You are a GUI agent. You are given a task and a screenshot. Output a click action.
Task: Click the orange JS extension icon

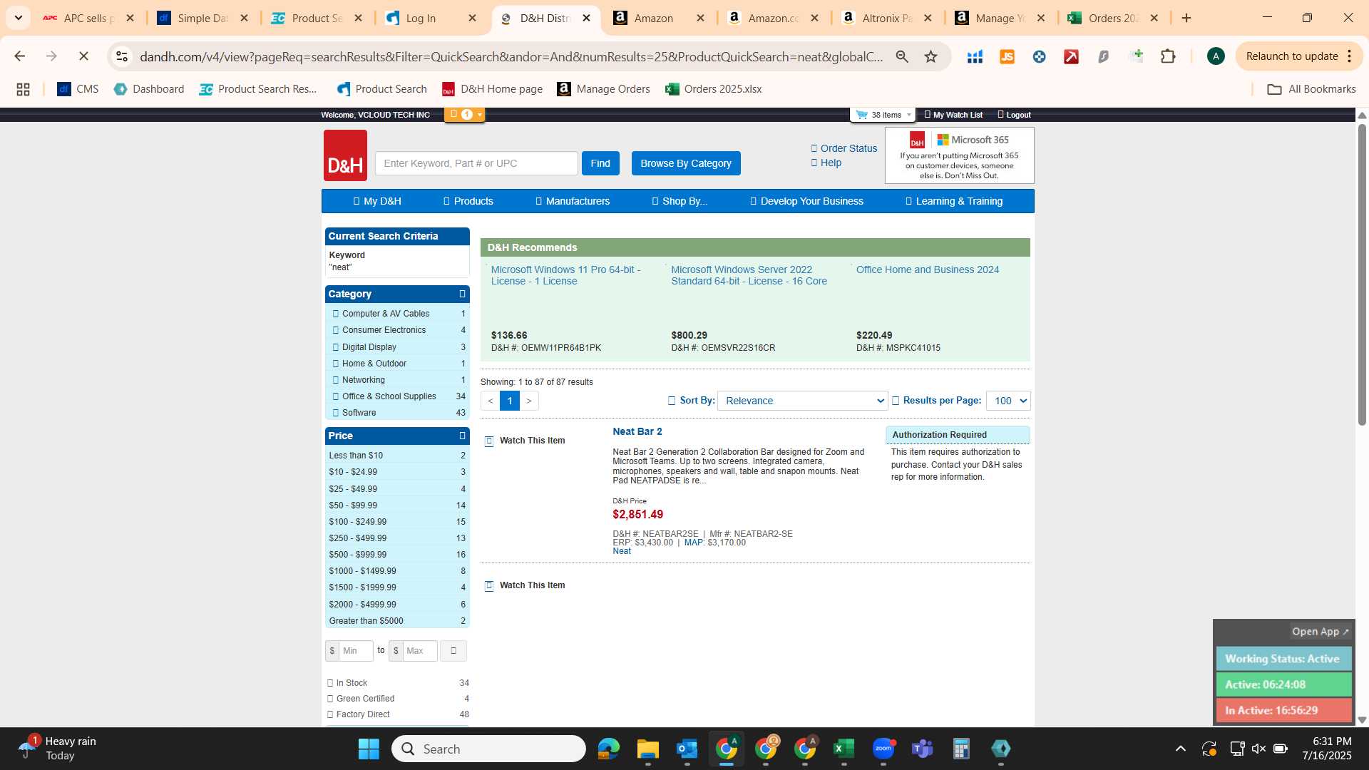pyautogui.click(x=1007, y=56)
